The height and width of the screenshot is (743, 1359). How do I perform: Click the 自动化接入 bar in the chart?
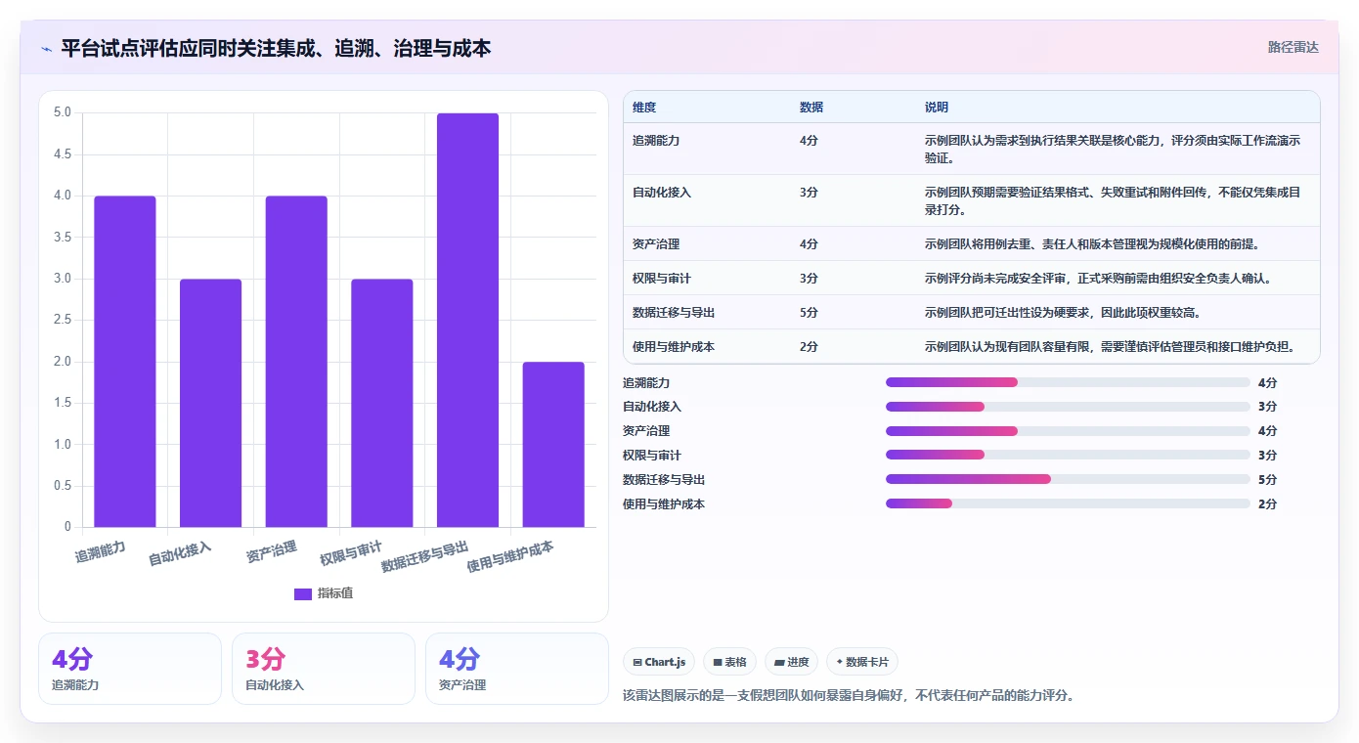click(210, 403)
